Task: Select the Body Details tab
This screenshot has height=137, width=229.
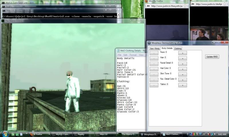Action: pyautogui.click(x=167, y=48)
